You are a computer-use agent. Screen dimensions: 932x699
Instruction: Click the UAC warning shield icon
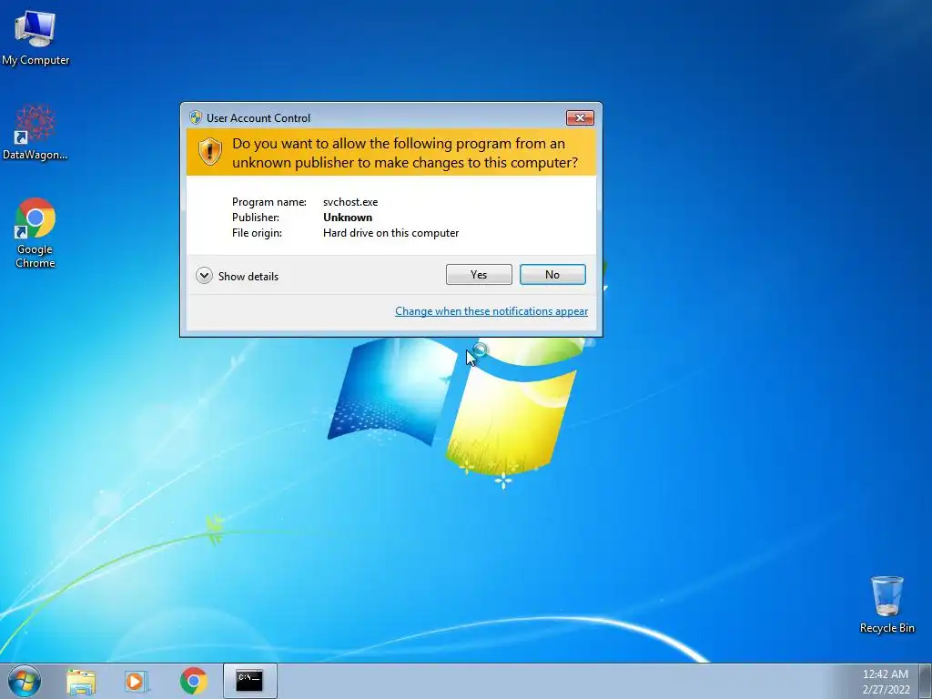pos(210,152)
